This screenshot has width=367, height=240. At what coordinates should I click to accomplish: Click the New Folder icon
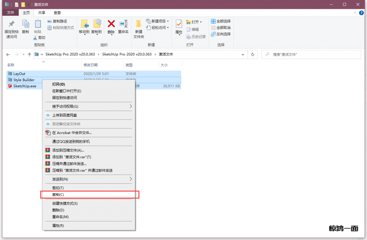point(139,24)
